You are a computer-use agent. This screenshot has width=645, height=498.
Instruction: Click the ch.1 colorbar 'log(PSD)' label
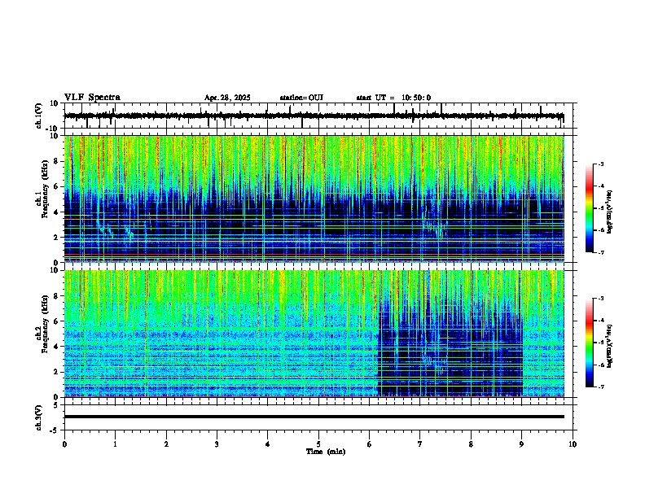click(610, 212)
